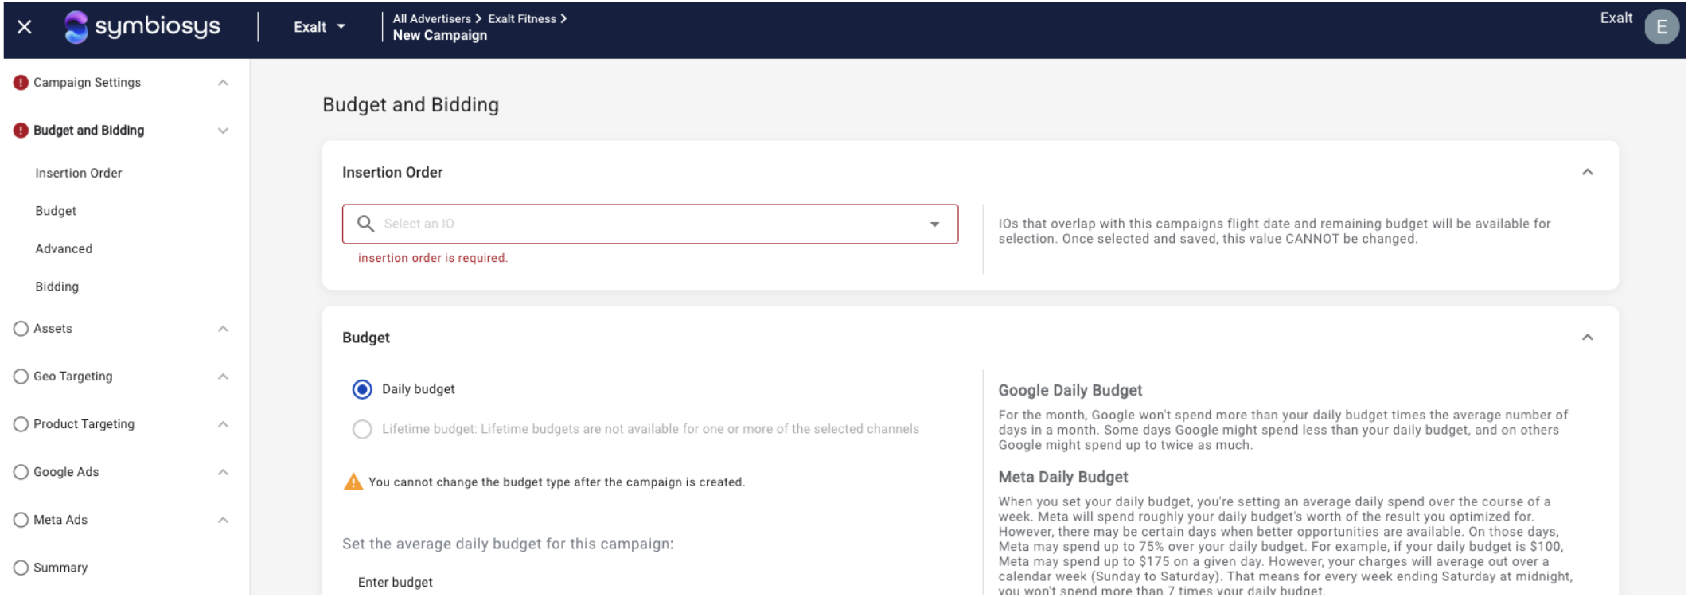Open the Exalt user avatar menu
This screenshot has height=597, width=1692.
(1661, 27)
